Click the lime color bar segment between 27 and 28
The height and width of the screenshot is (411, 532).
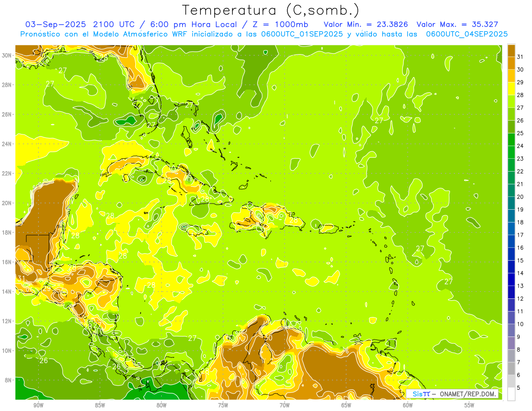512,101
